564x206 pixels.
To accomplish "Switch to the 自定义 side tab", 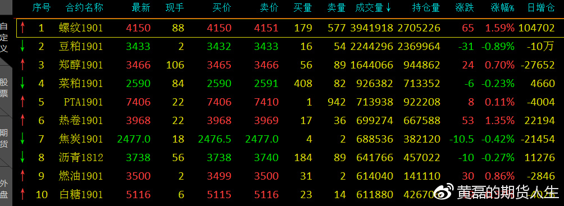I will point(4,37).
